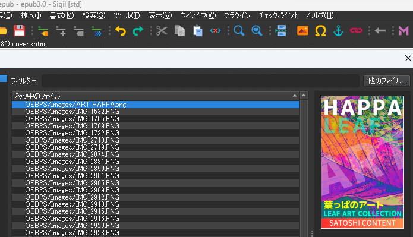413x237 pixels.
Task: Click the file list scrollbar up arrow
Action: tap(304, 95)
